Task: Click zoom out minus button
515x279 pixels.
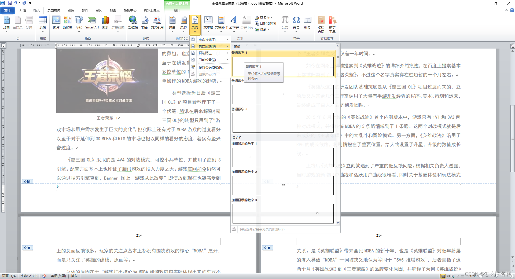Action: point(480,276)
